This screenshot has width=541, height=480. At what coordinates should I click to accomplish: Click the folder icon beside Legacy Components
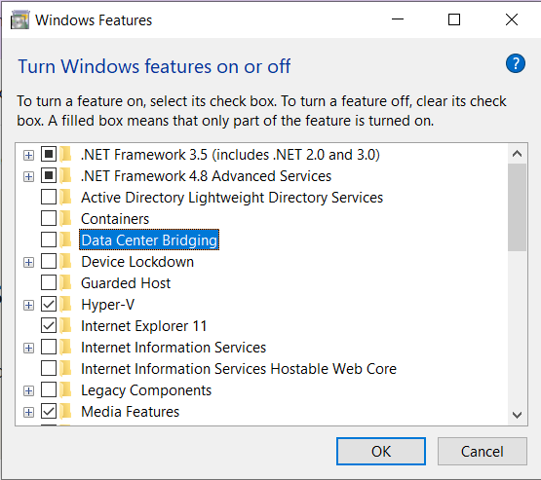point(65,390)
